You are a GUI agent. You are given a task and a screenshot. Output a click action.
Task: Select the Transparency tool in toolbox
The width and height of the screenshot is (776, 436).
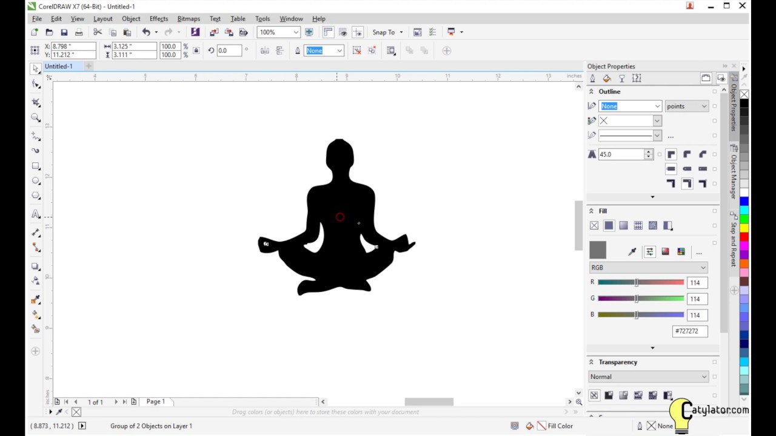click(36, 281)
